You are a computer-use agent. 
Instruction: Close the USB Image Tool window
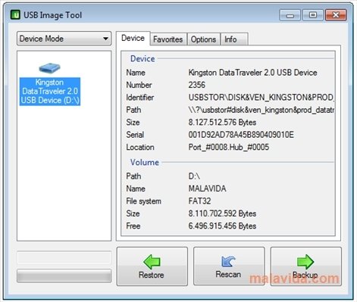336,15
